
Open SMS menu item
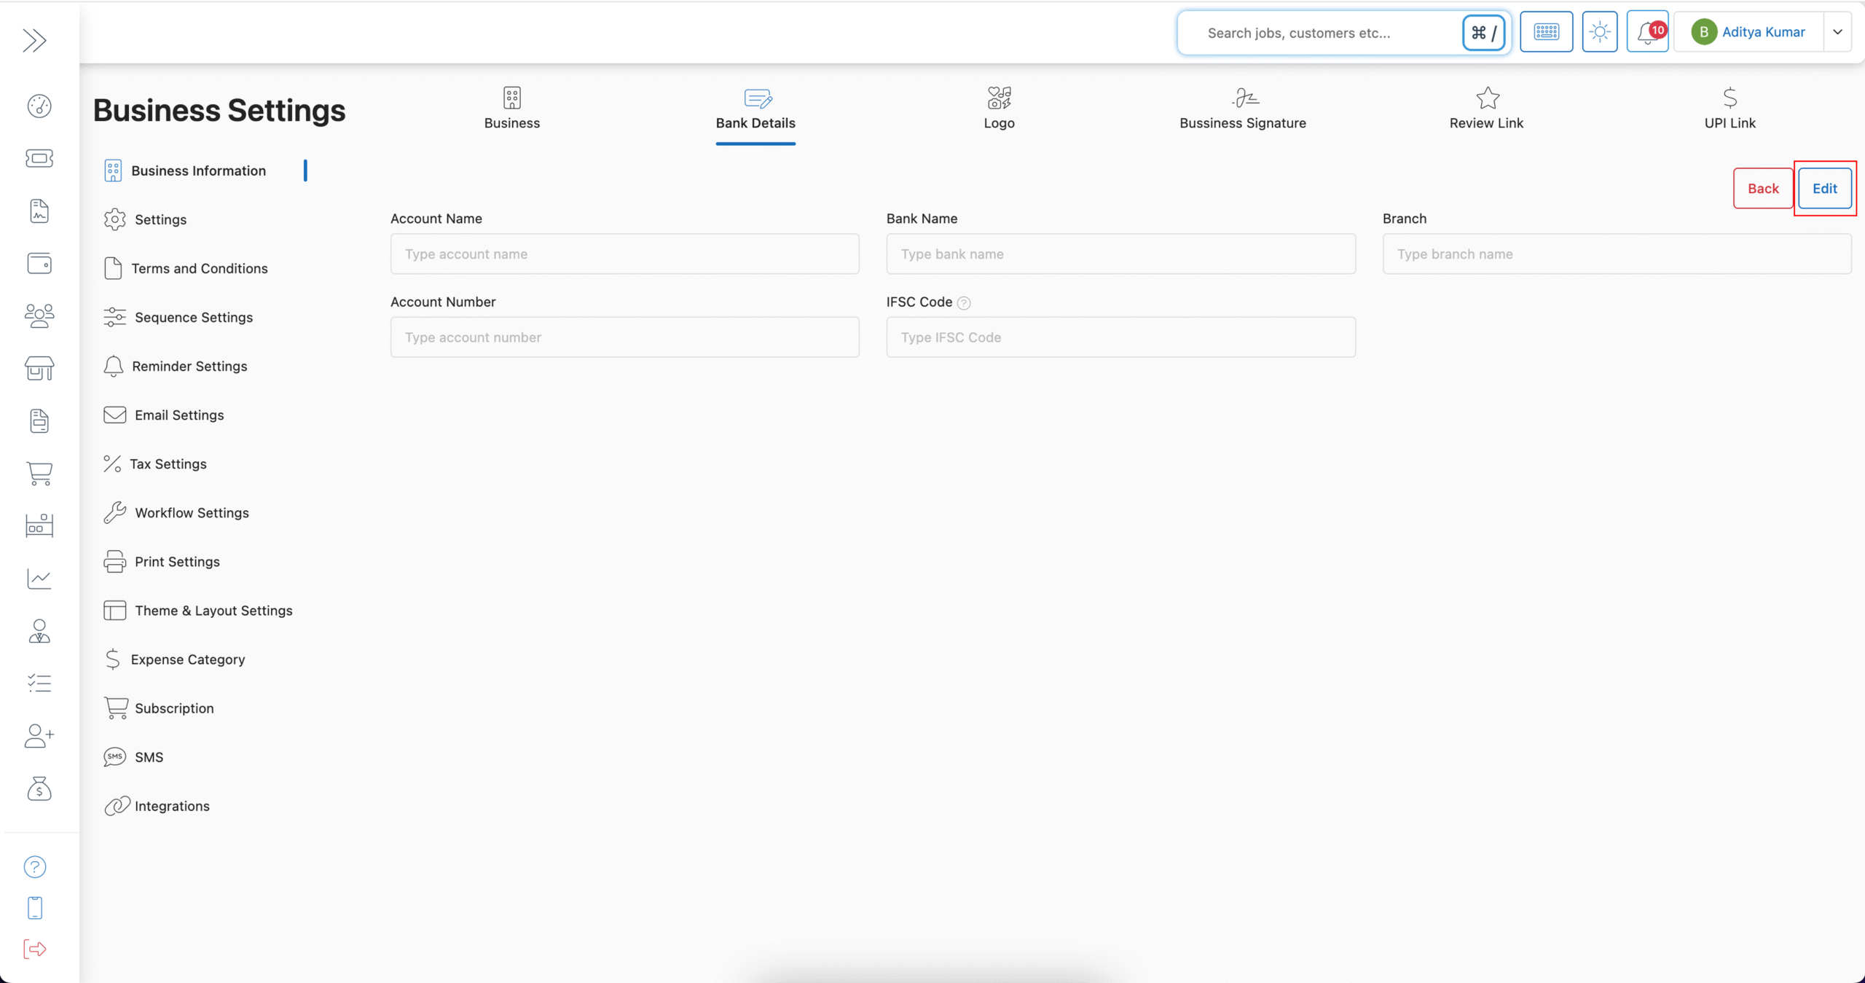(x=134, y=756)
